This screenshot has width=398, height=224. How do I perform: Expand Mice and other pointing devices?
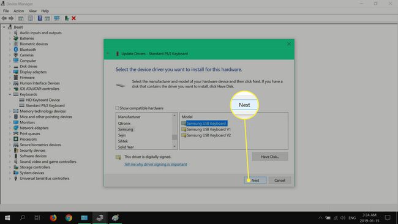pyautogui.click(x=10, y=117)
